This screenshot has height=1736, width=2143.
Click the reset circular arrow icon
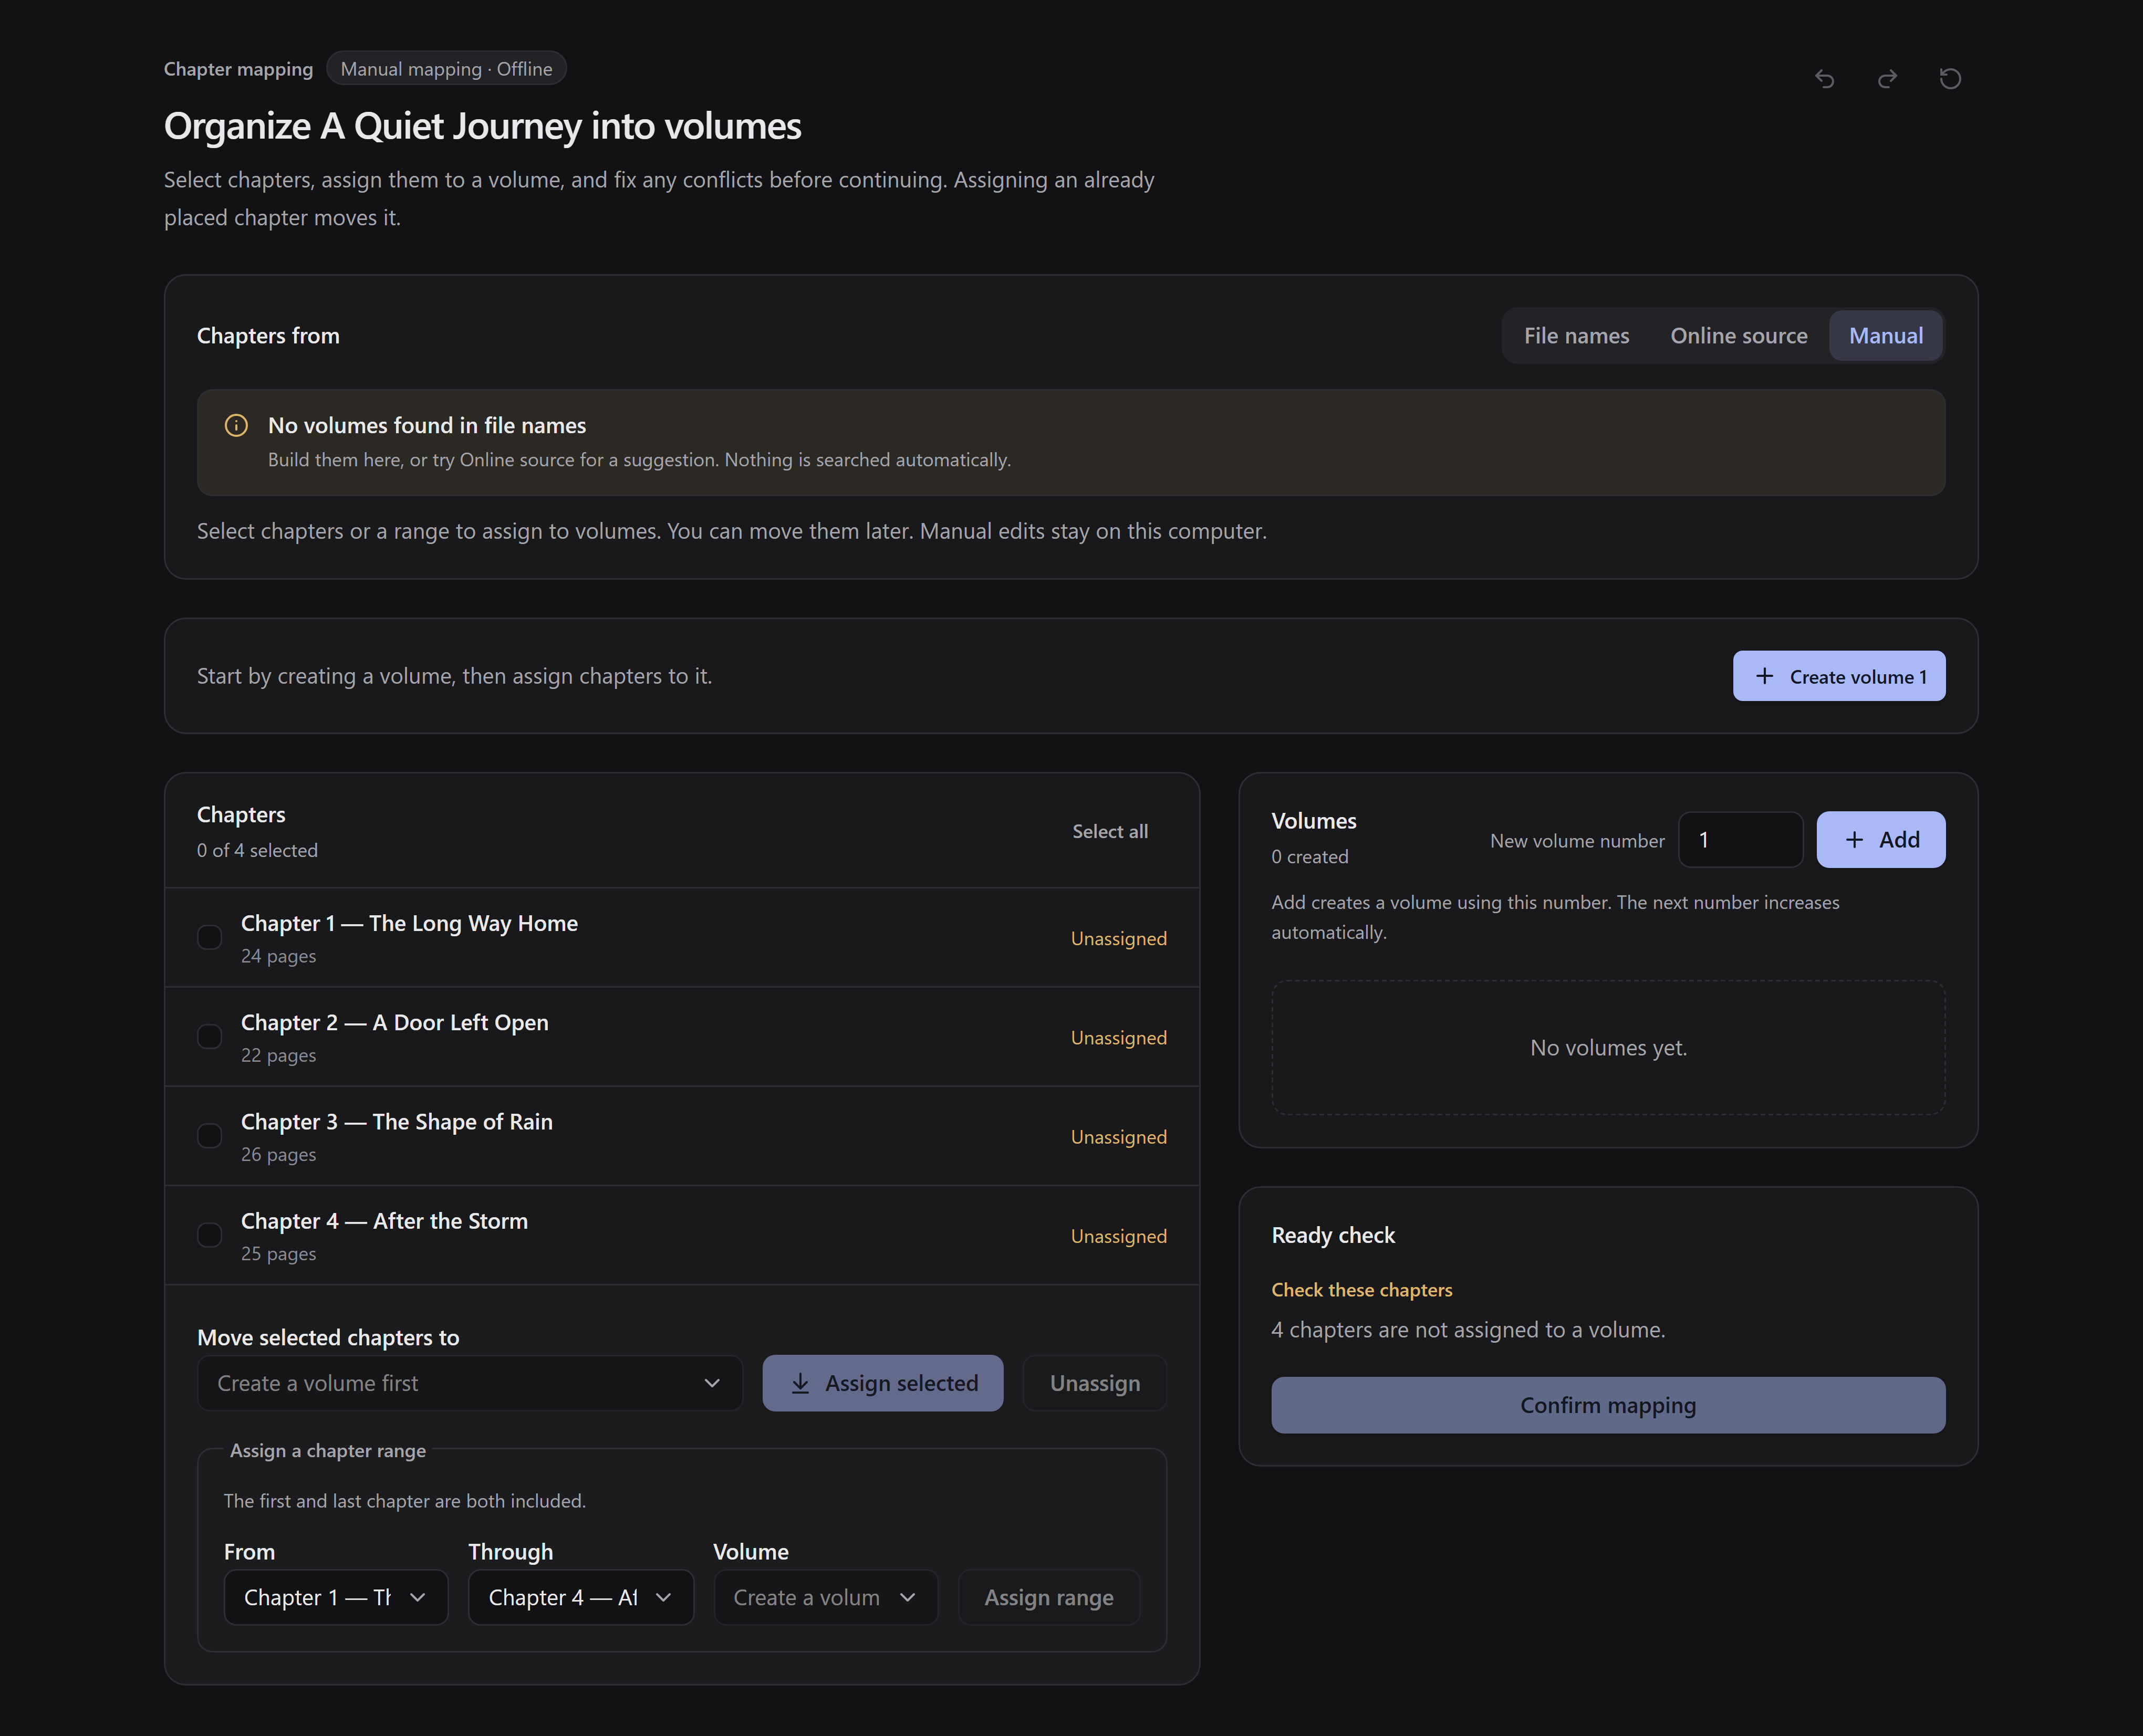tap(1950, 78)
